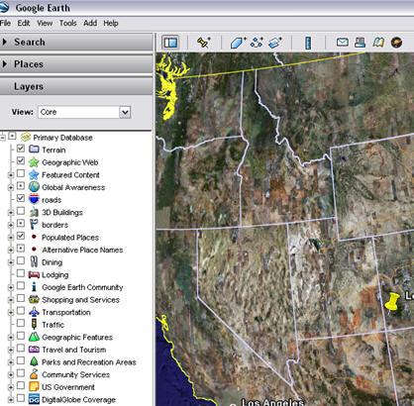Select the Add Polygon tool
Viewport: 414px width, 406px height.
238,43
